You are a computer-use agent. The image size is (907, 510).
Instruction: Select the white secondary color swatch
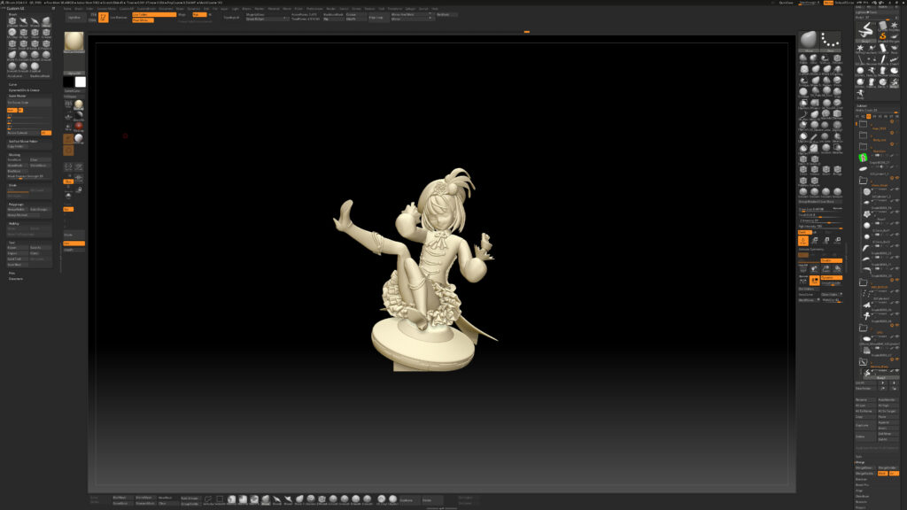point(81,81)
